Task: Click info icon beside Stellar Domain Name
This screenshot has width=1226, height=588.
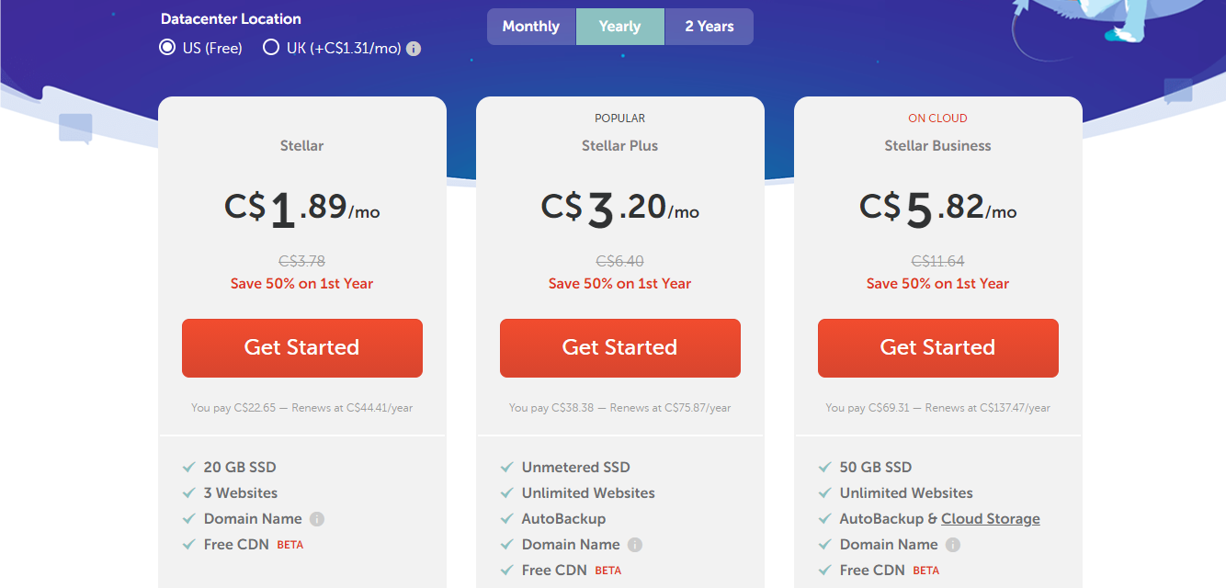Action: tap(317, 519)
